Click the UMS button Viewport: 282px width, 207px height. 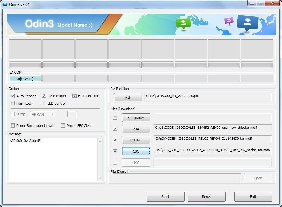click(x=136, y=163)
